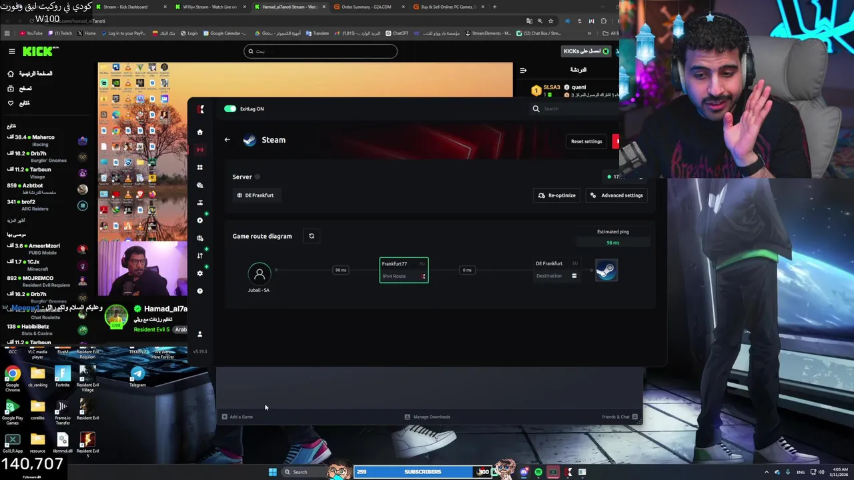Open a new browser tab
This screenshot has width=854, height=480.
(x=494, y=7)
